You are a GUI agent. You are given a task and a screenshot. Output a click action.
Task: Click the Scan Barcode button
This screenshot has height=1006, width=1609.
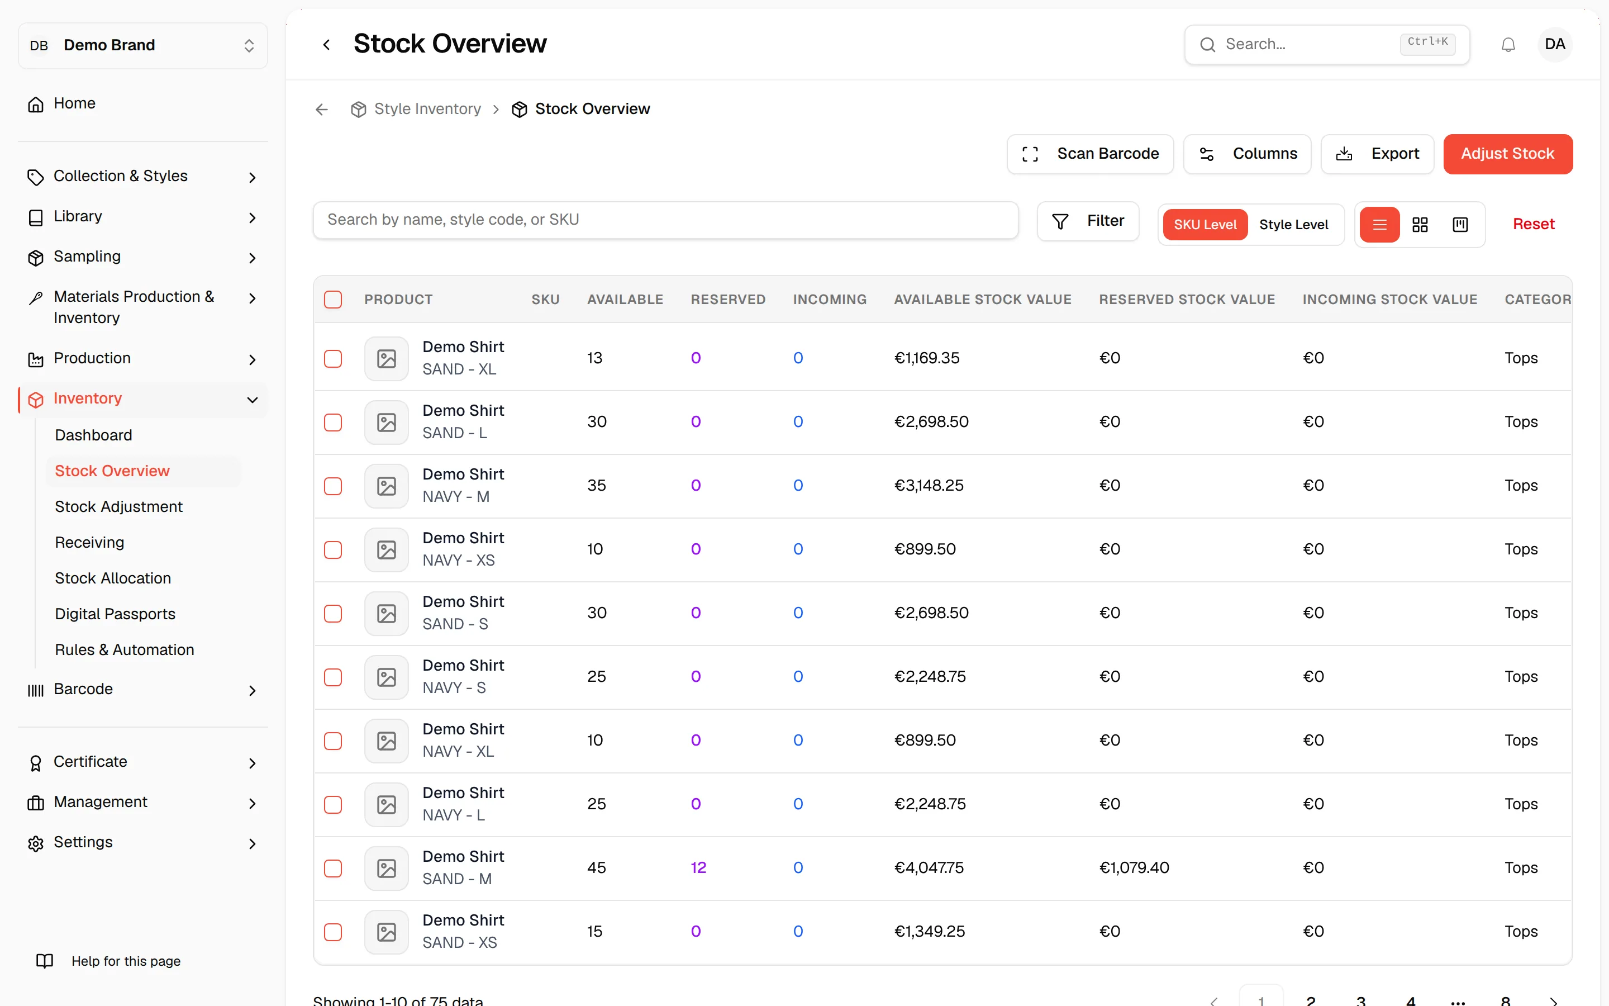tap(1090, 154)
